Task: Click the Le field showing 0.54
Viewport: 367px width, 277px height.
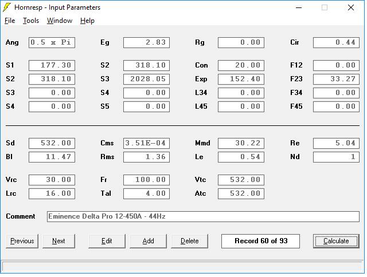Action: tap(241, 157)
